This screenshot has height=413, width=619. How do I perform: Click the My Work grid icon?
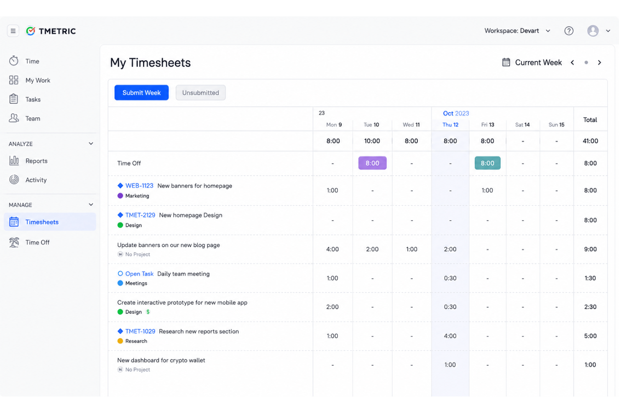(x=14, y=80)
